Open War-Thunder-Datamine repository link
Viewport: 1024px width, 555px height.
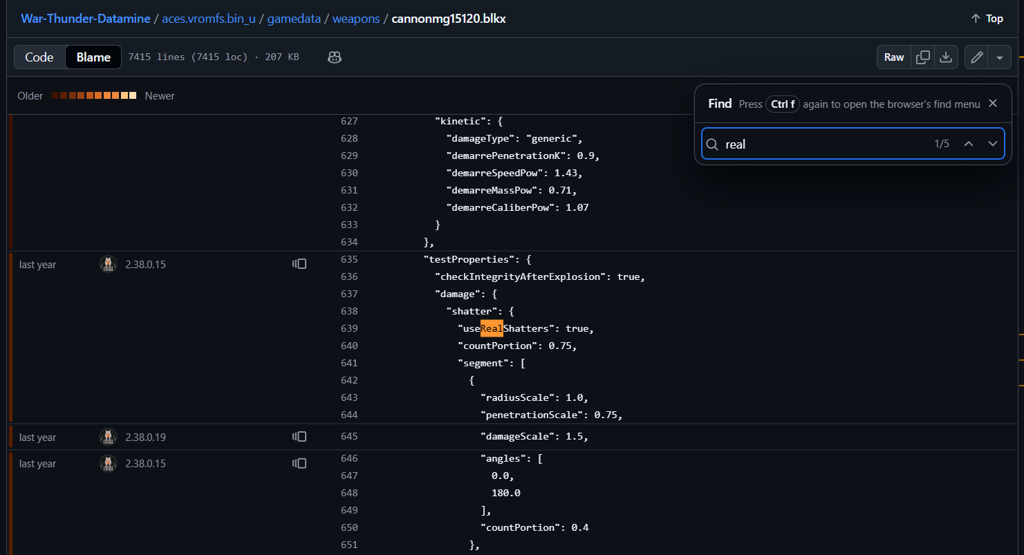(x=86, y=19)
